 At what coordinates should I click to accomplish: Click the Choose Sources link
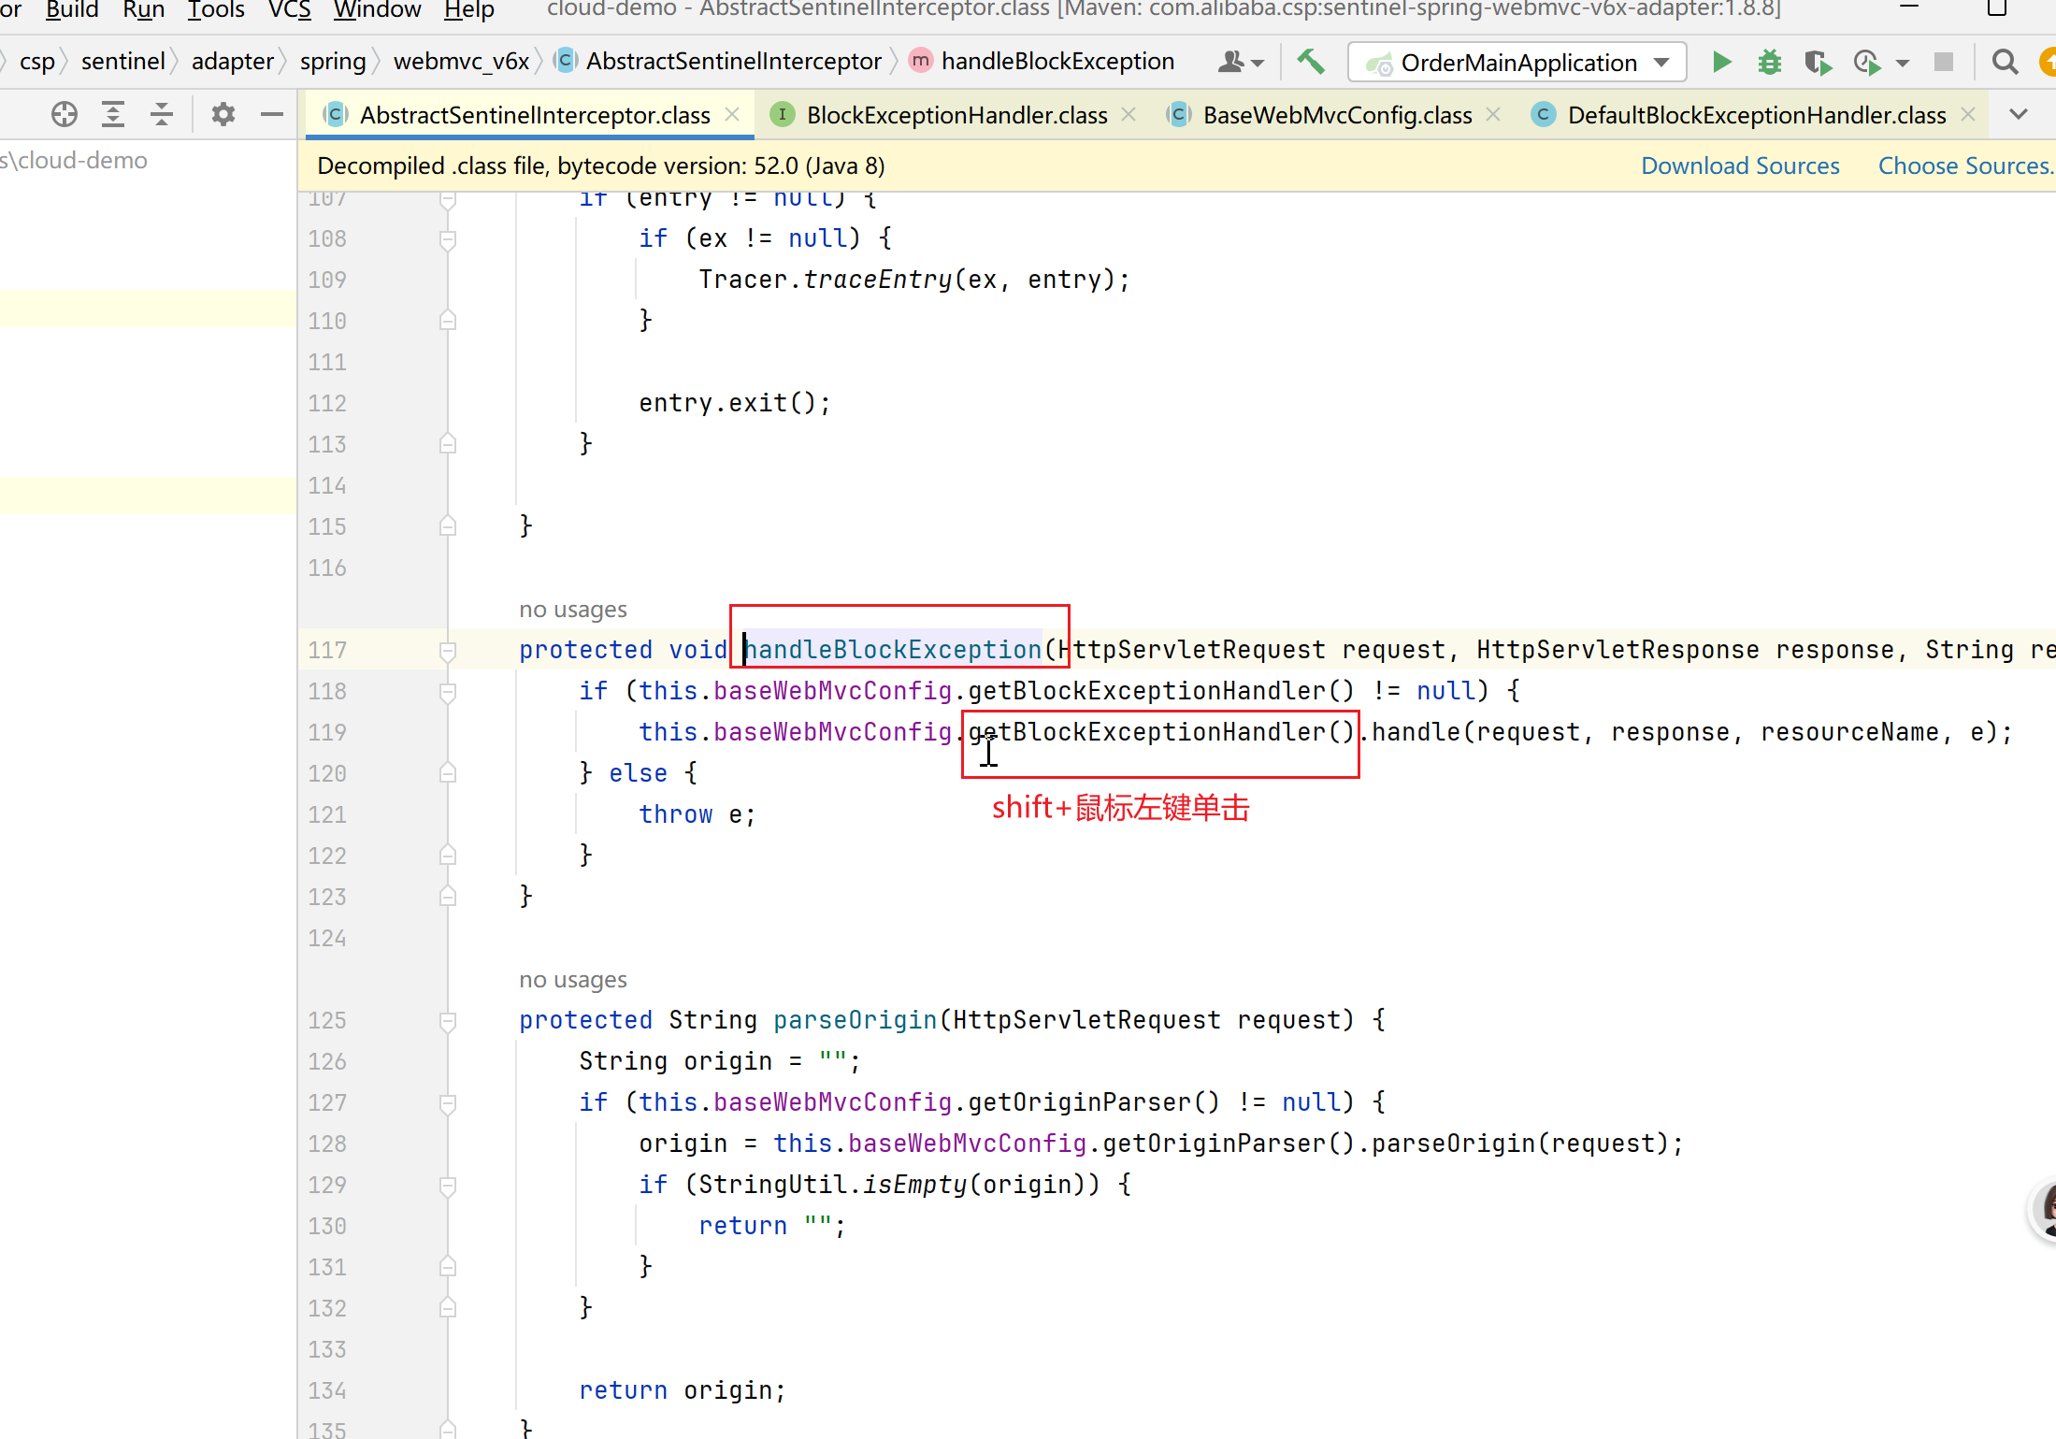[x=1964, y=165]
